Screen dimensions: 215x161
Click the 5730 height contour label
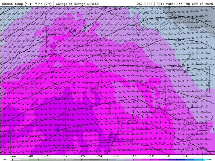[x=138, y=100]
